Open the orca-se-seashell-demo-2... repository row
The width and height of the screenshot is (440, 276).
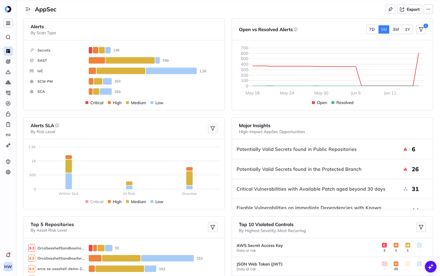coord(124,269)
